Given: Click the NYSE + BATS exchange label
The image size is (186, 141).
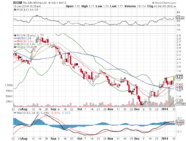Looking at the screenshot, I should pos(57,3).
